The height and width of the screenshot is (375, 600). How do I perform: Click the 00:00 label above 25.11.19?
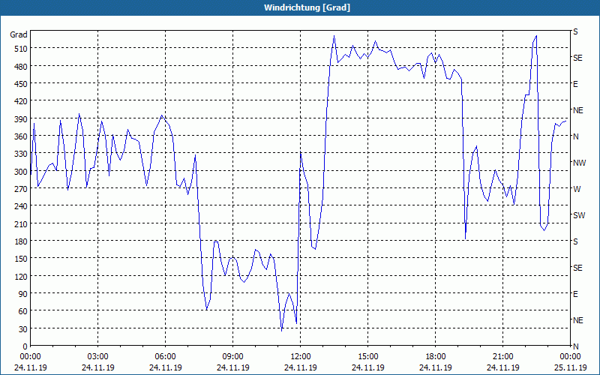pos(571,357)
